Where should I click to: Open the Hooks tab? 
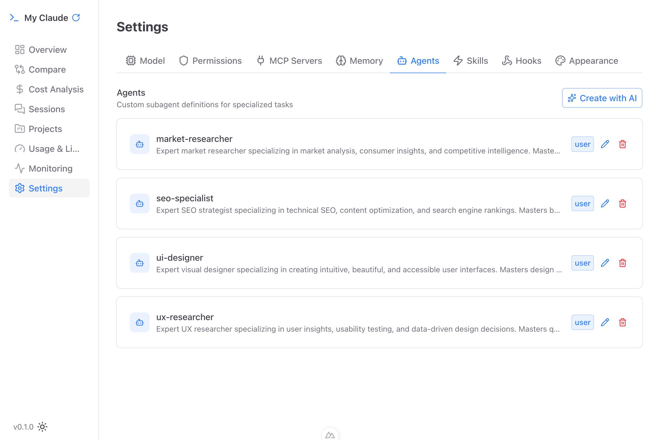pyautogui.click(x=521, y=61)
